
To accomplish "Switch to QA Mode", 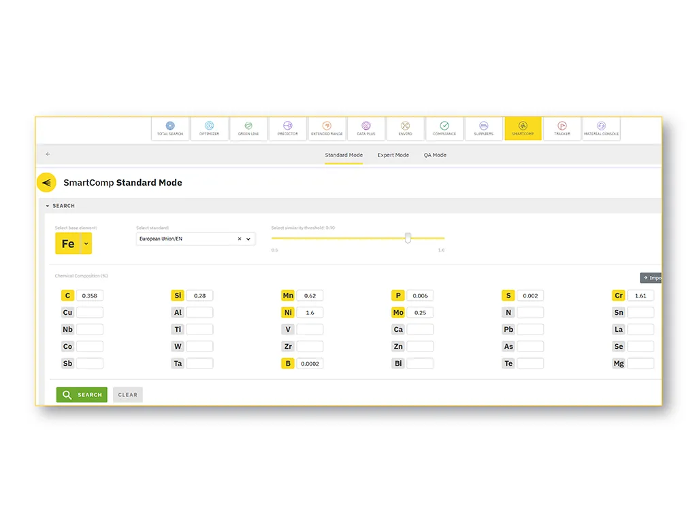I will point(434,155).
